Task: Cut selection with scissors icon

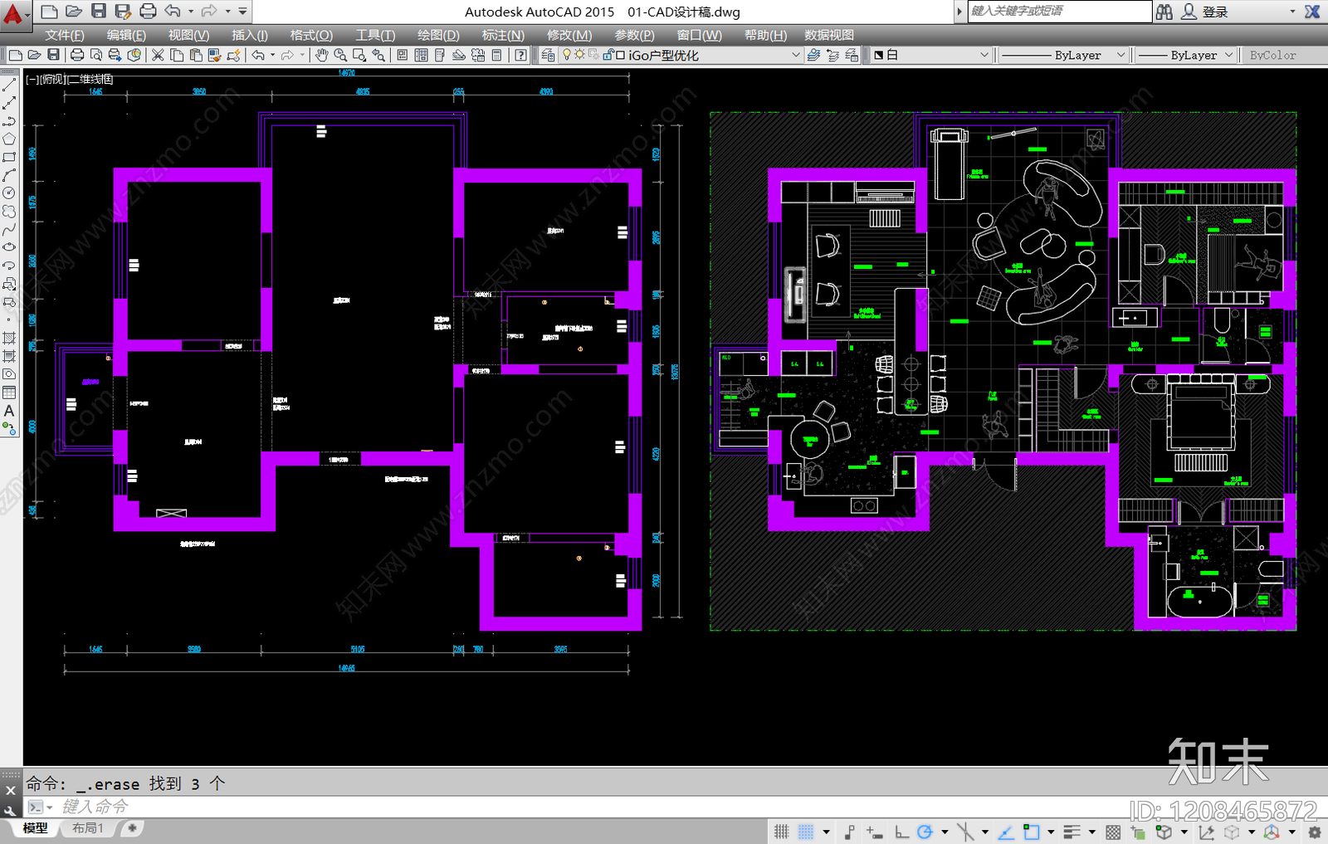Action: click(x=158, y=55)
